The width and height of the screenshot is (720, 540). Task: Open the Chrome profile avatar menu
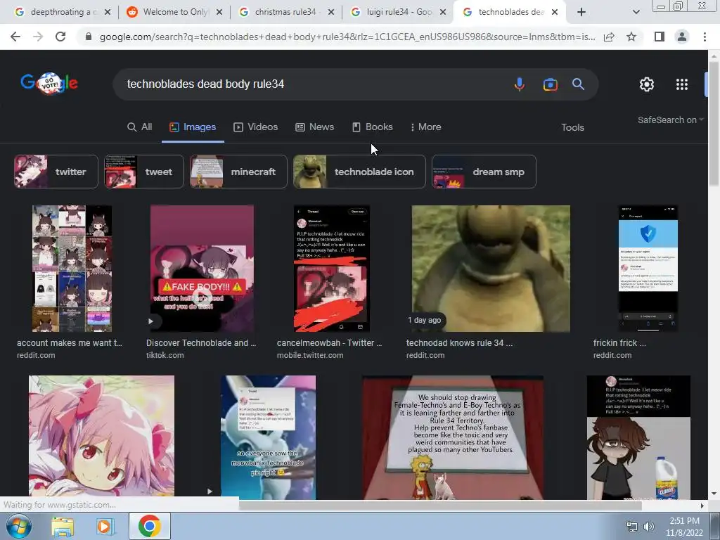[682, 37]
